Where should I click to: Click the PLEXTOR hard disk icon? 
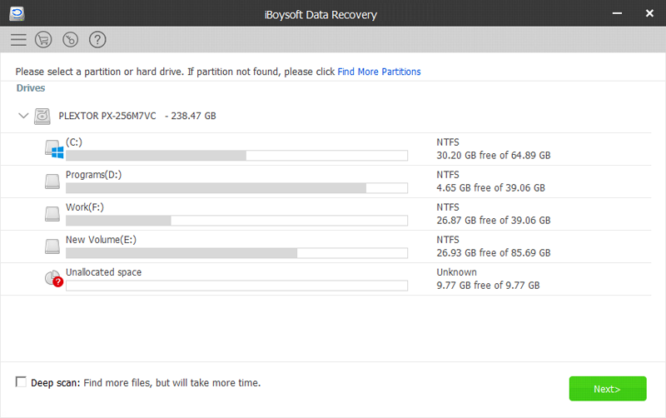42,117
